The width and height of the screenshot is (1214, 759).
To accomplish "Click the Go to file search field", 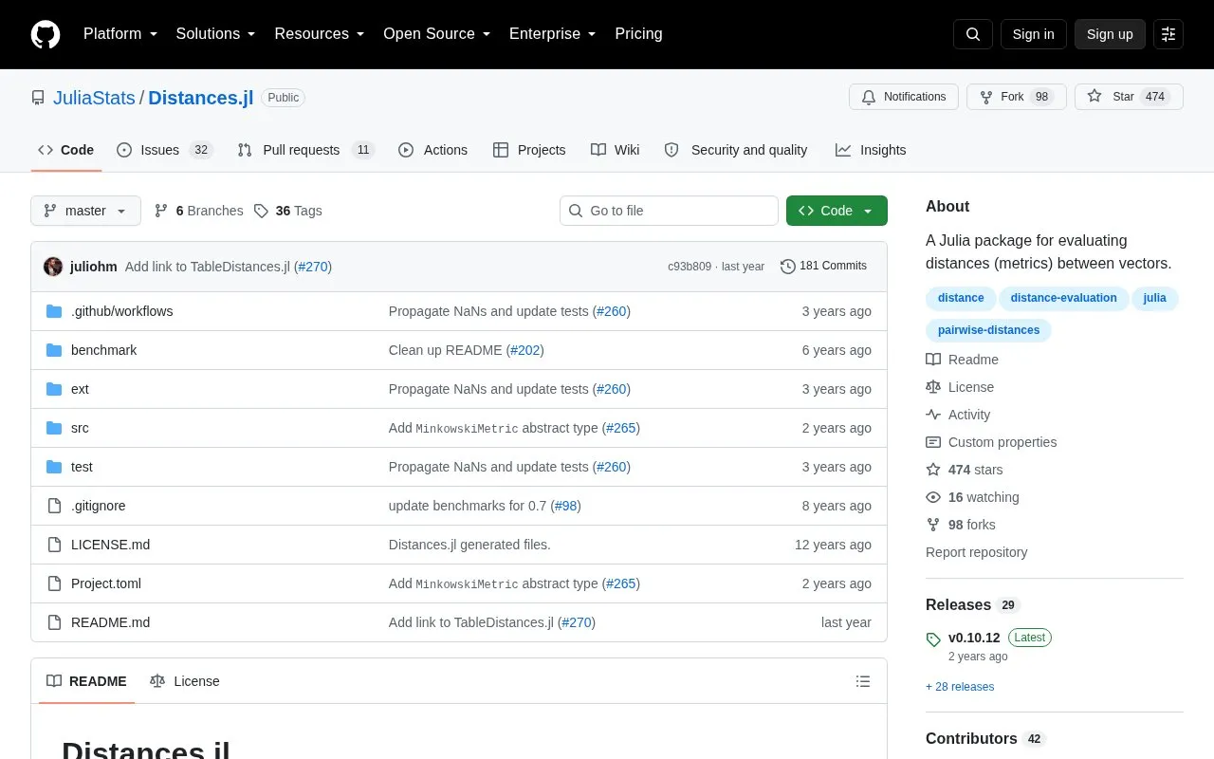I will (x=669, y=211).
